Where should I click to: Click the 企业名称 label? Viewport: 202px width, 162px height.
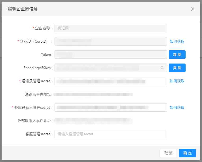pos(42,28)
